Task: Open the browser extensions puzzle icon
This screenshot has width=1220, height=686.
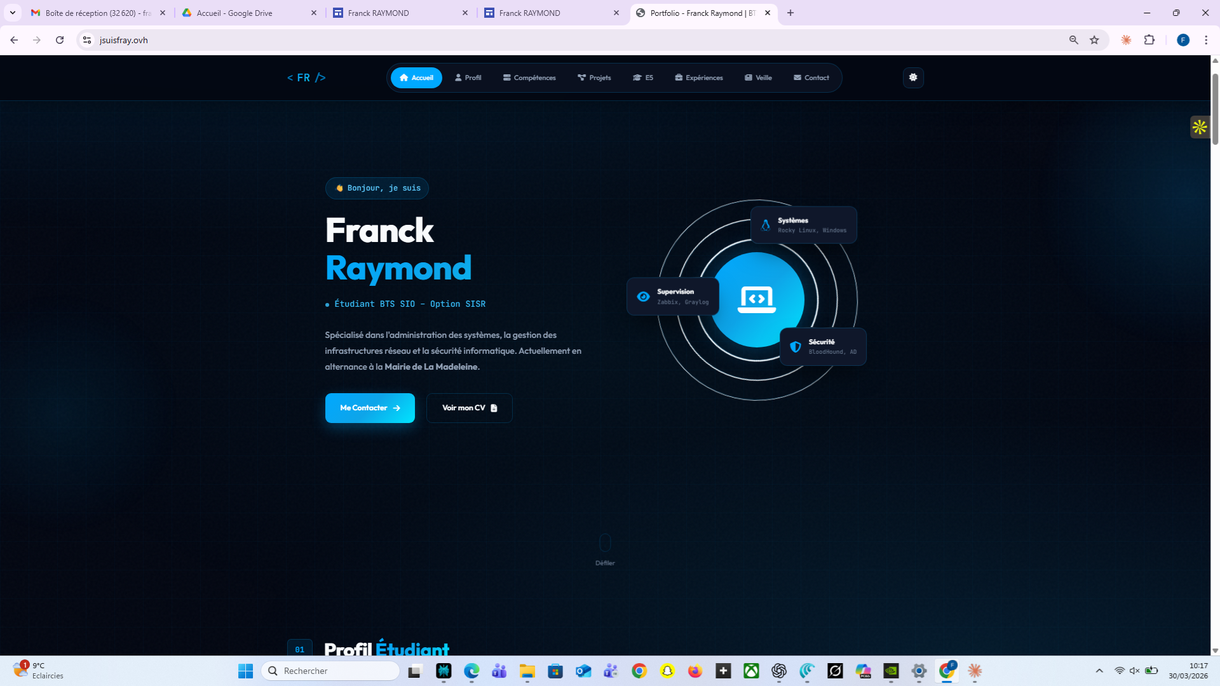Action: tap(1150, 39)
